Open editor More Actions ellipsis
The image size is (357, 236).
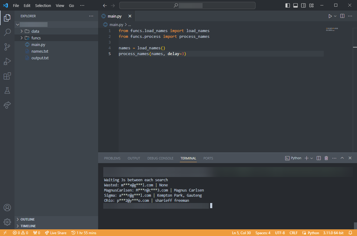click(x=350, y=16)
